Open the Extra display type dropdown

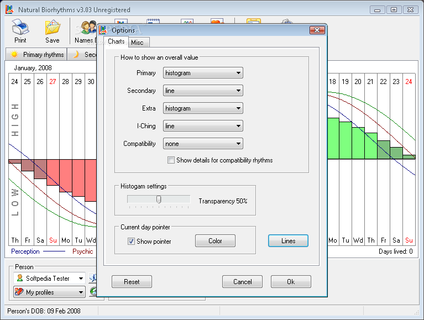(x=203, y=108)
